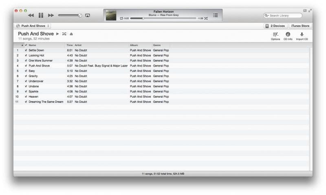Click the track progress bar in now playing

tap(163, 18)
